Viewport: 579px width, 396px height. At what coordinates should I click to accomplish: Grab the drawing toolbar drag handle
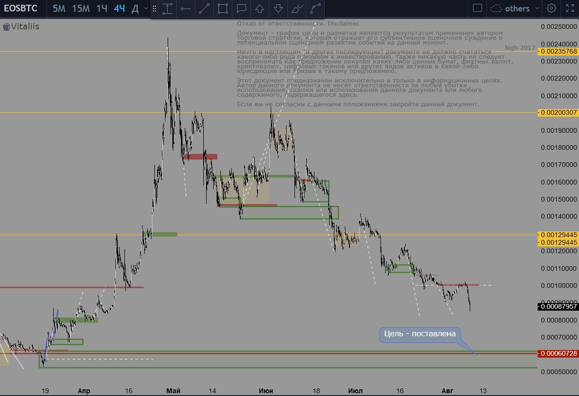pyautogui.click(x=154, y=9)
